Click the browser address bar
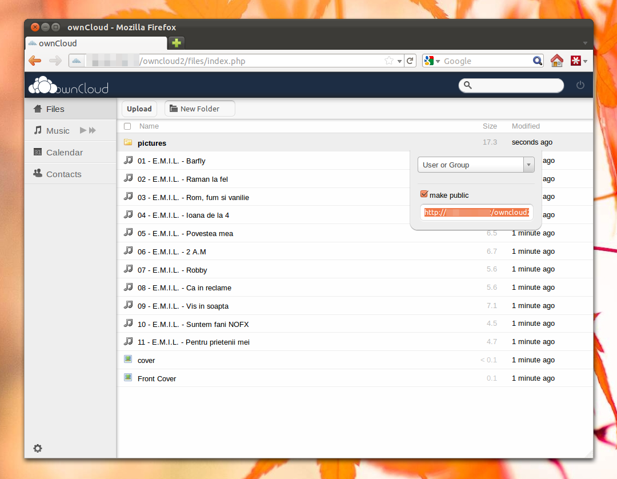Viewport: 617px width, 479px height. (x=236, y=61)
